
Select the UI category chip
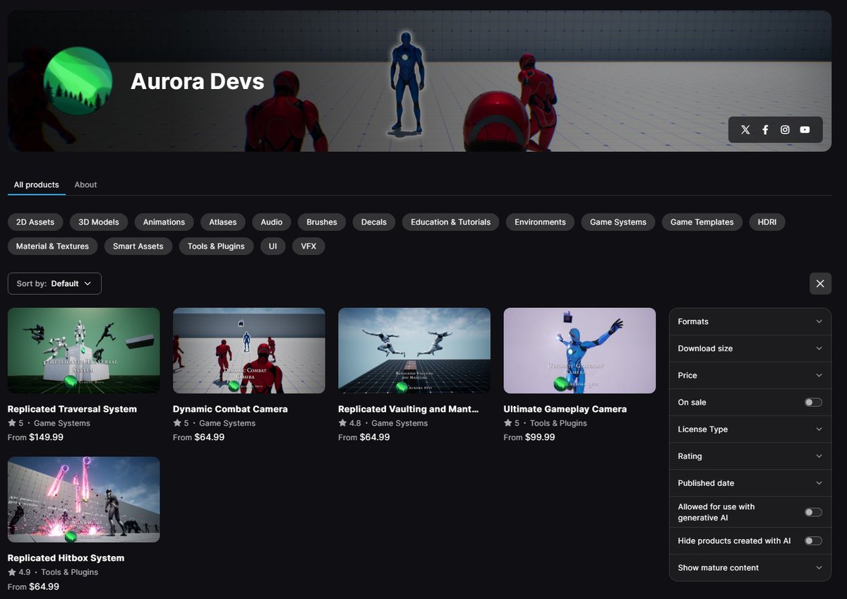click(272, 246)
